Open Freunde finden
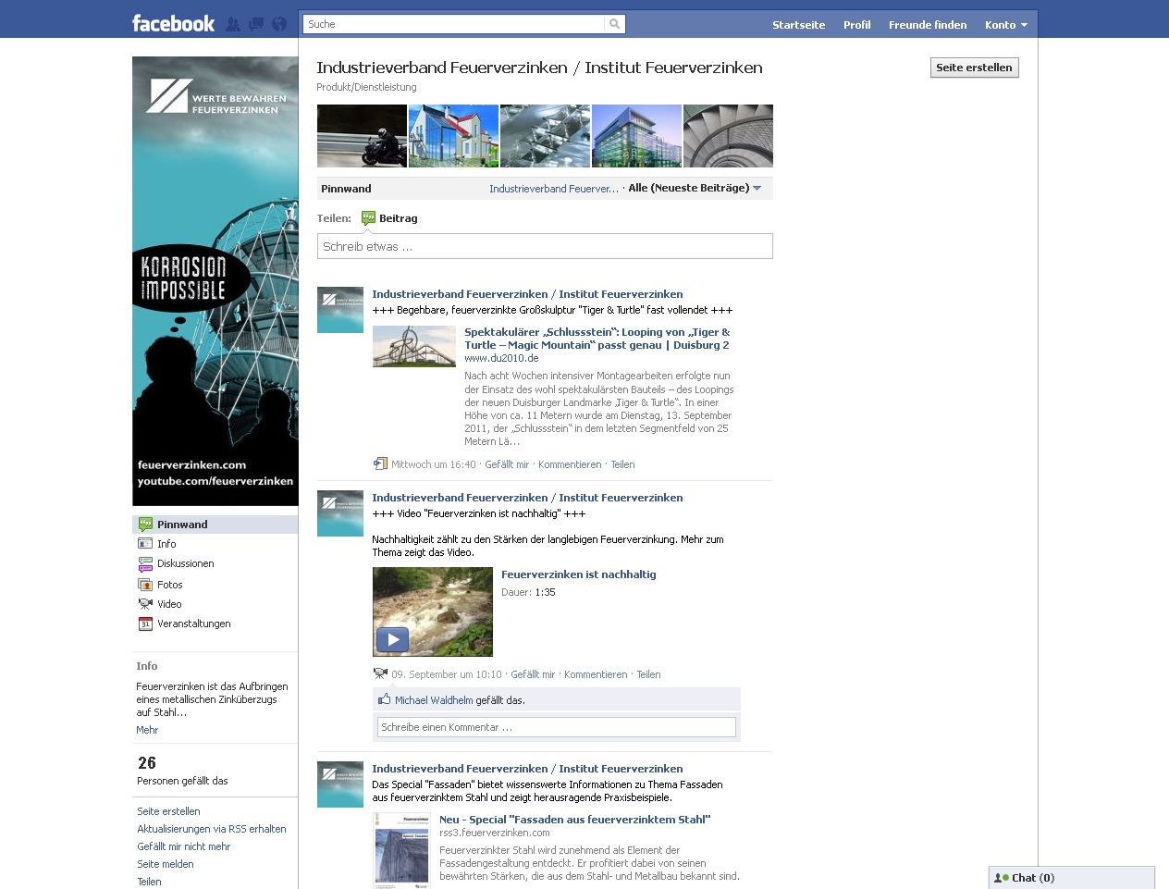This screenshot has width=1169, height=889. (928, 25)
